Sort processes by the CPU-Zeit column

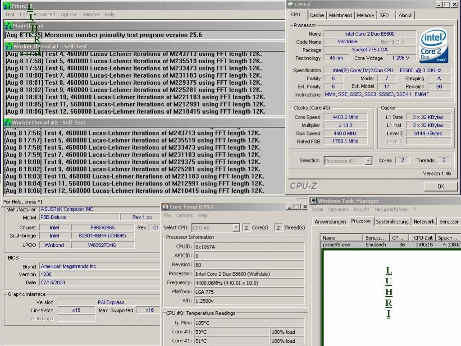pyautogui.click(x=423, y=238)
